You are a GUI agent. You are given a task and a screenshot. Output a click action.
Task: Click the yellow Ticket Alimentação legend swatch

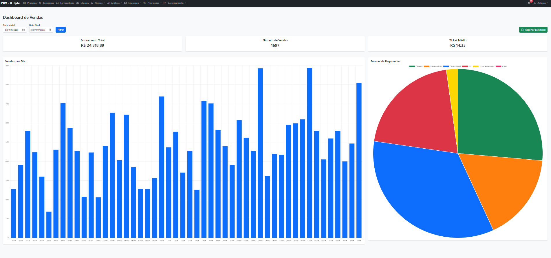476,66
